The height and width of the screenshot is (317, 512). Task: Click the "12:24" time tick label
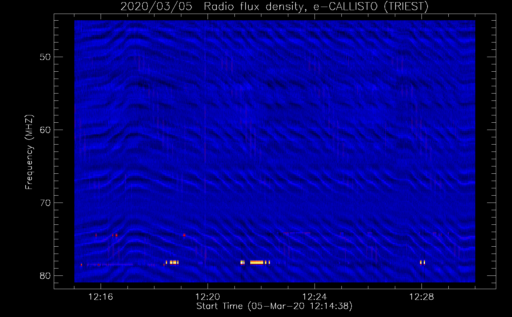tap(315, 297)
